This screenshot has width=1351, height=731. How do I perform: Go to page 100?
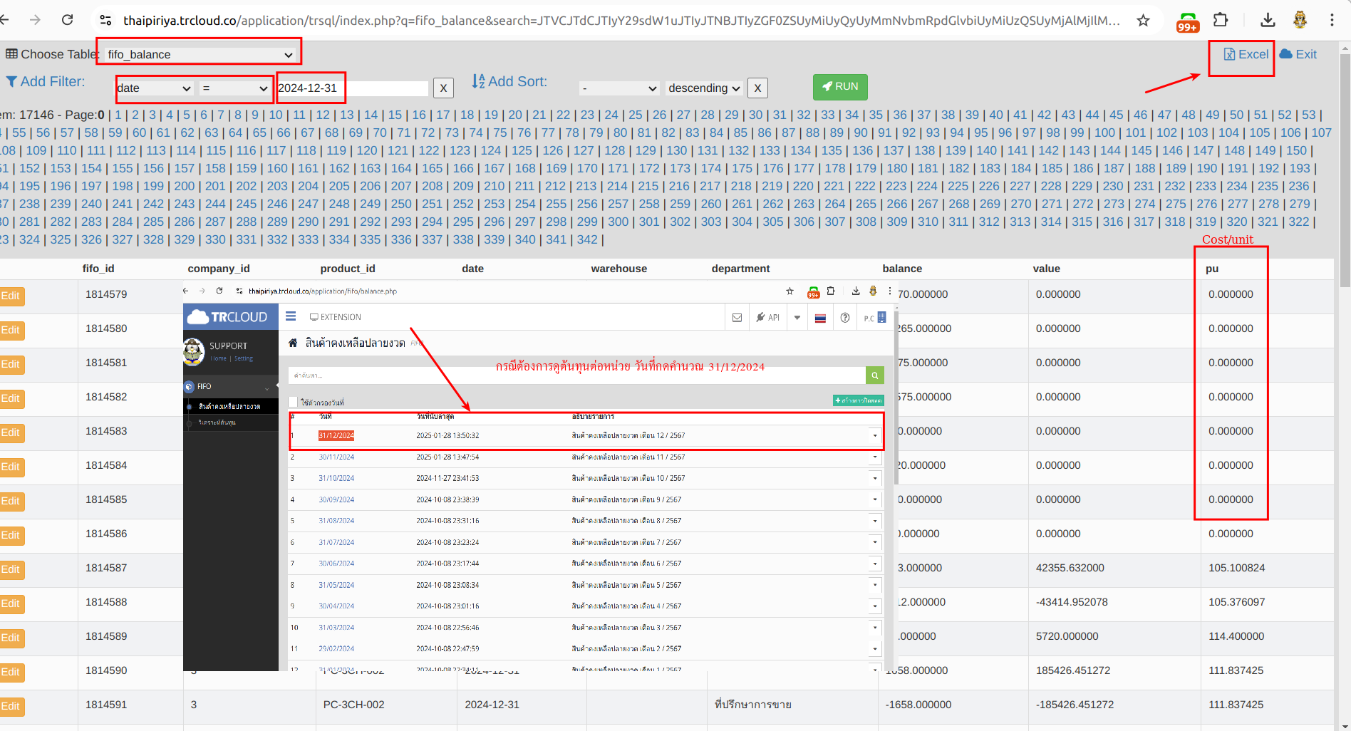[x=1104, y=133]
